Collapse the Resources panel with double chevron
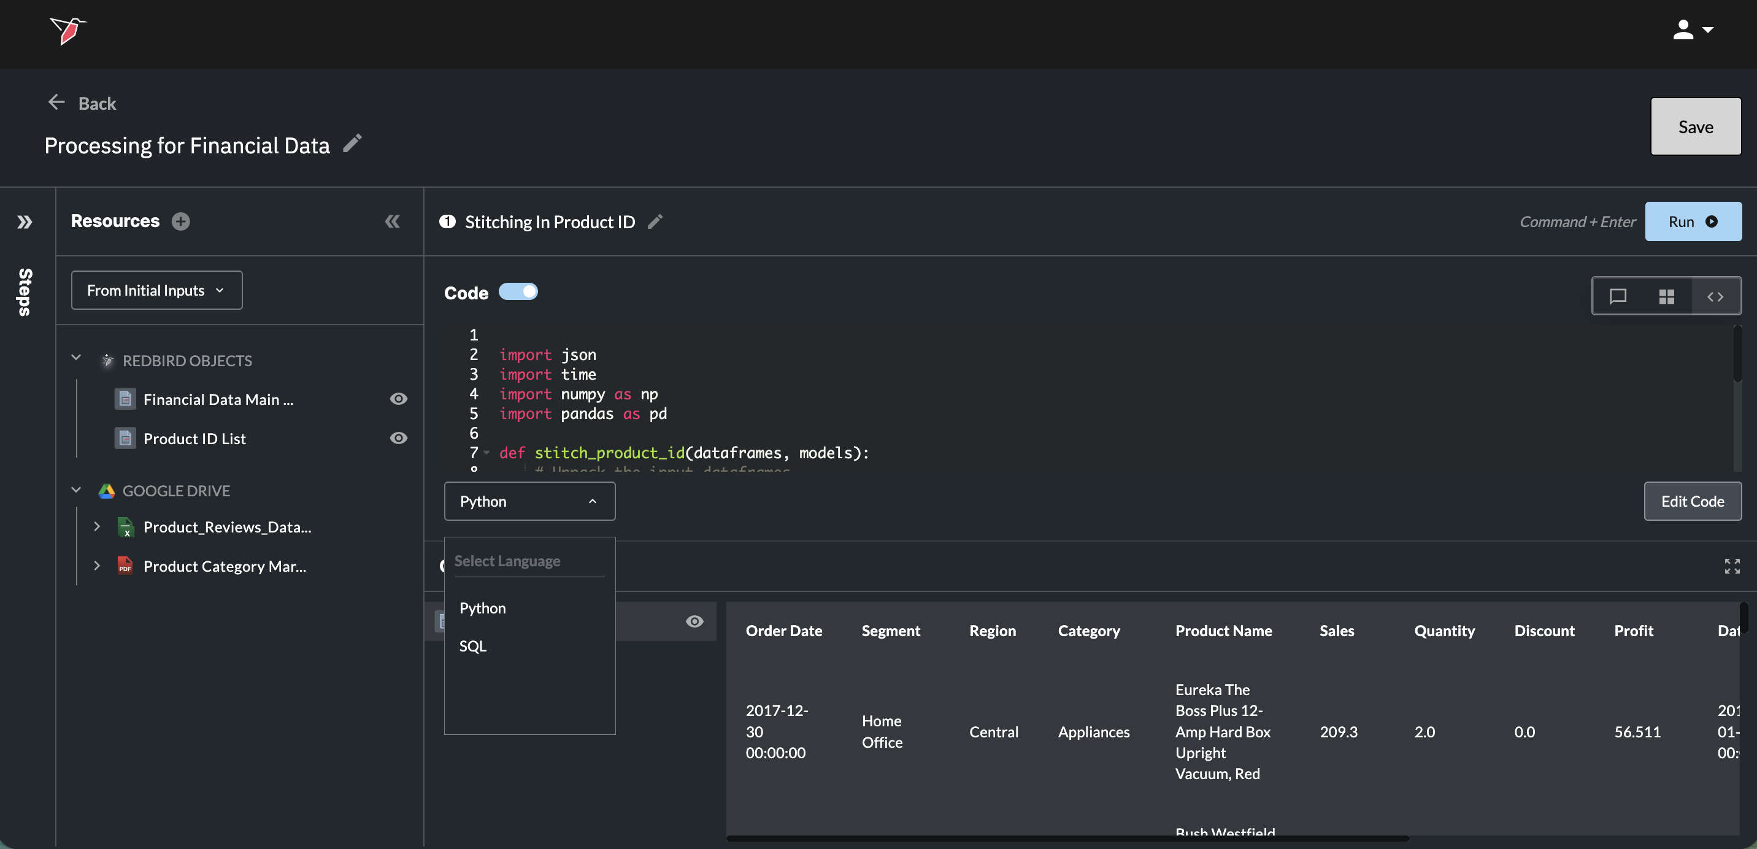Viewport: 1757px width, 849px height. (x=392, y=221)
